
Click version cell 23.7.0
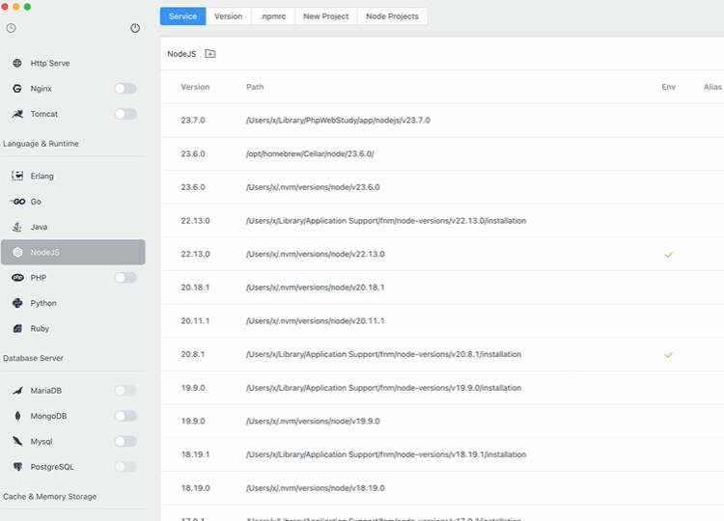(193, 121)
